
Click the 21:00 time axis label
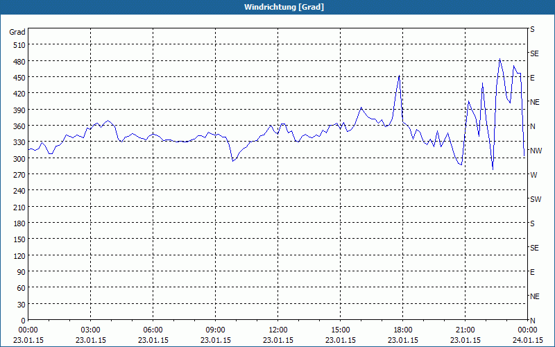[x=466, y=330]
